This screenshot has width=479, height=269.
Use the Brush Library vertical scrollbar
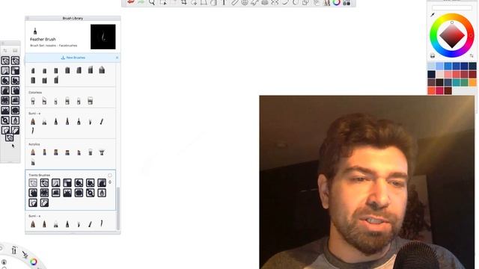[118, 208]
